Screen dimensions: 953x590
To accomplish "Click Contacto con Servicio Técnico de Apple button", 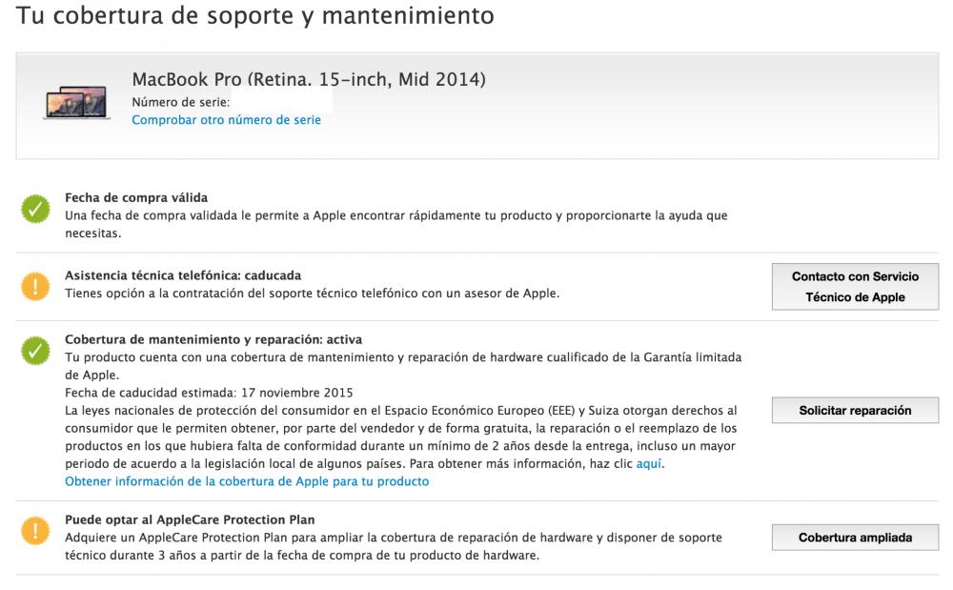I will pyautogui.click(x=855, y=287).
